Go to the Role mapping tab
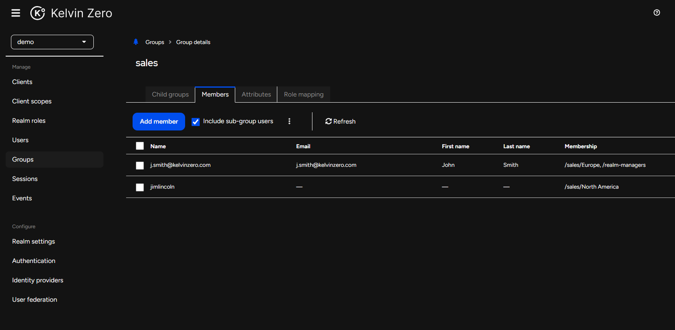The image size is (675, 330). 304,95
